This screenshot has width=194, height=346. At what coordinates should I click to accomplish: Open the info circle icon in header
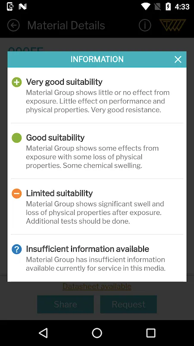(x=145, y=26)
